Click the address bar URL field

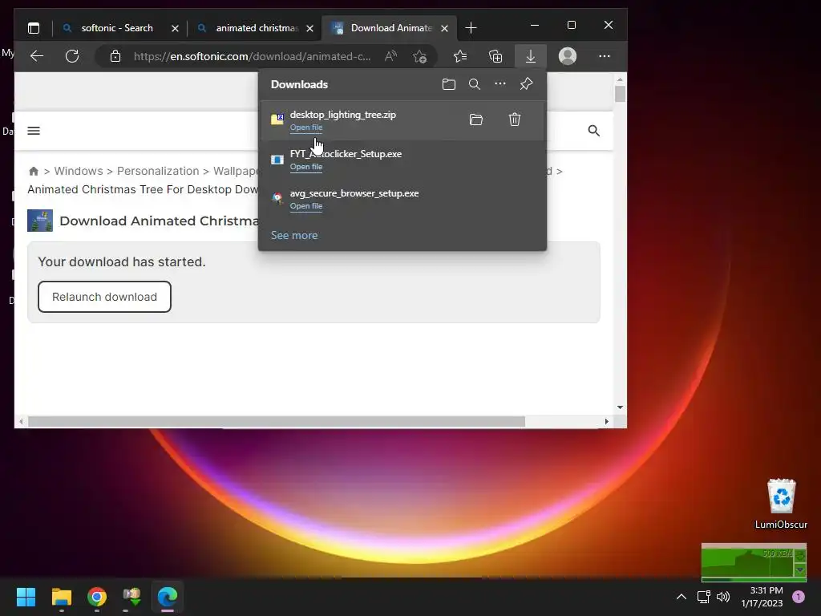pyautogui.click(x=252, y=56)
